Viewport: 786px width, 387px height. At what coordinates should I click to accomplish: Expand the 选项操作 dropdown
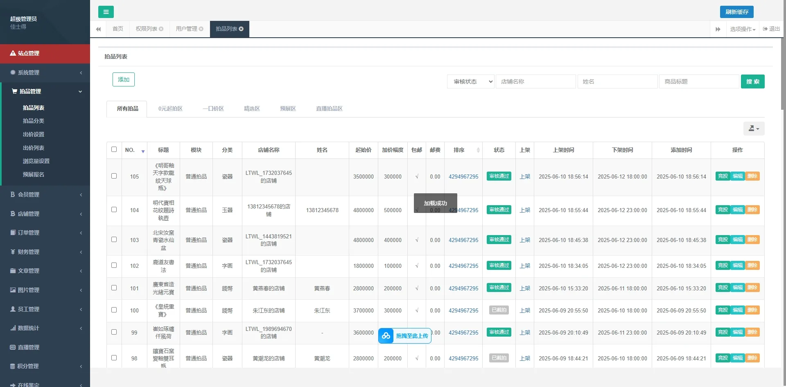coord(742,29)
